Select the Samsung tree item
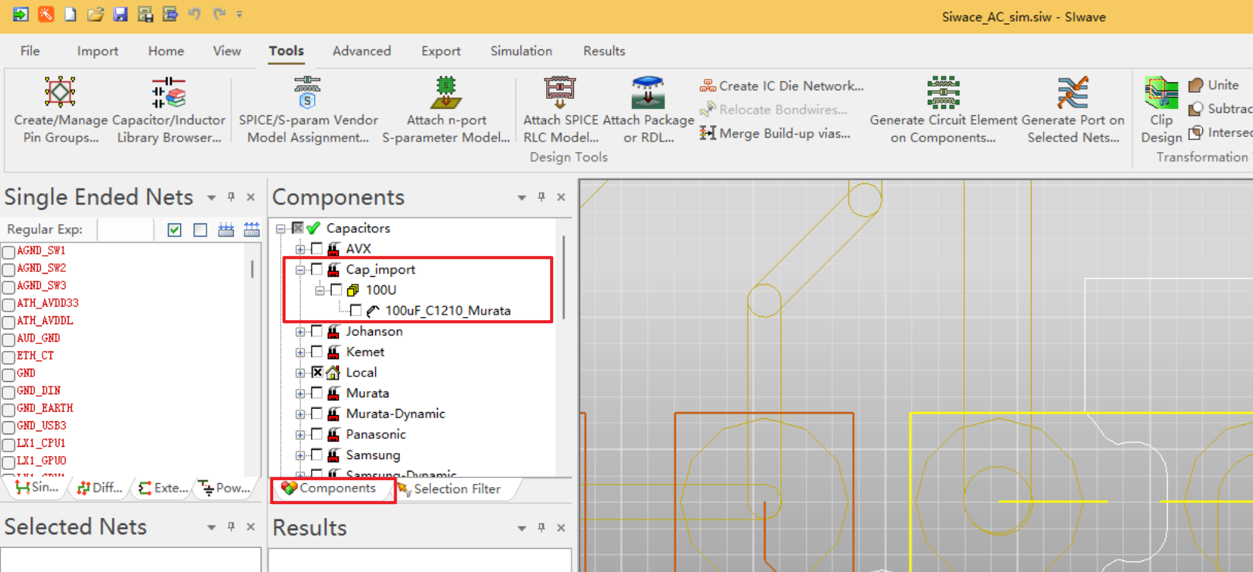The image size is (1253, 572). click(373, 455)
